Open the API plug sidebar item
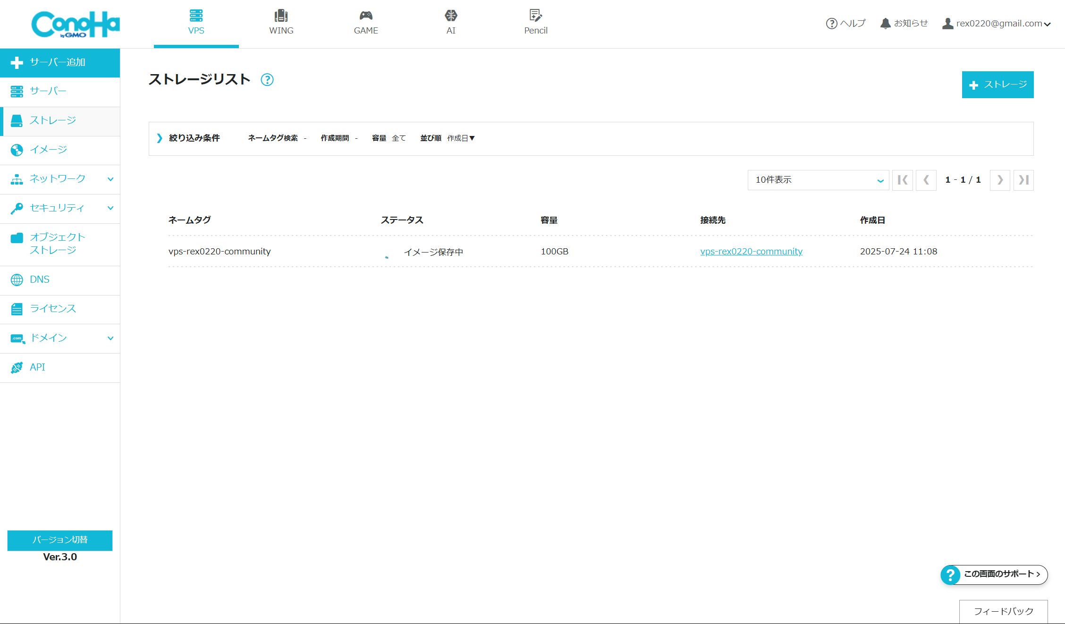1065x624 pixels. pos(38,367)
